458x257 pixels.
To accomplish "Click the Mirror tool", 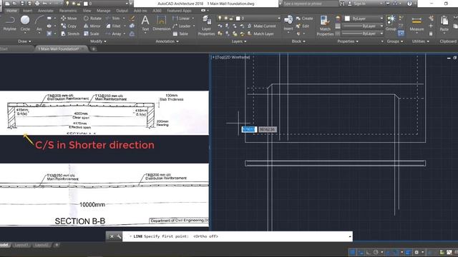I will [92, 26].
